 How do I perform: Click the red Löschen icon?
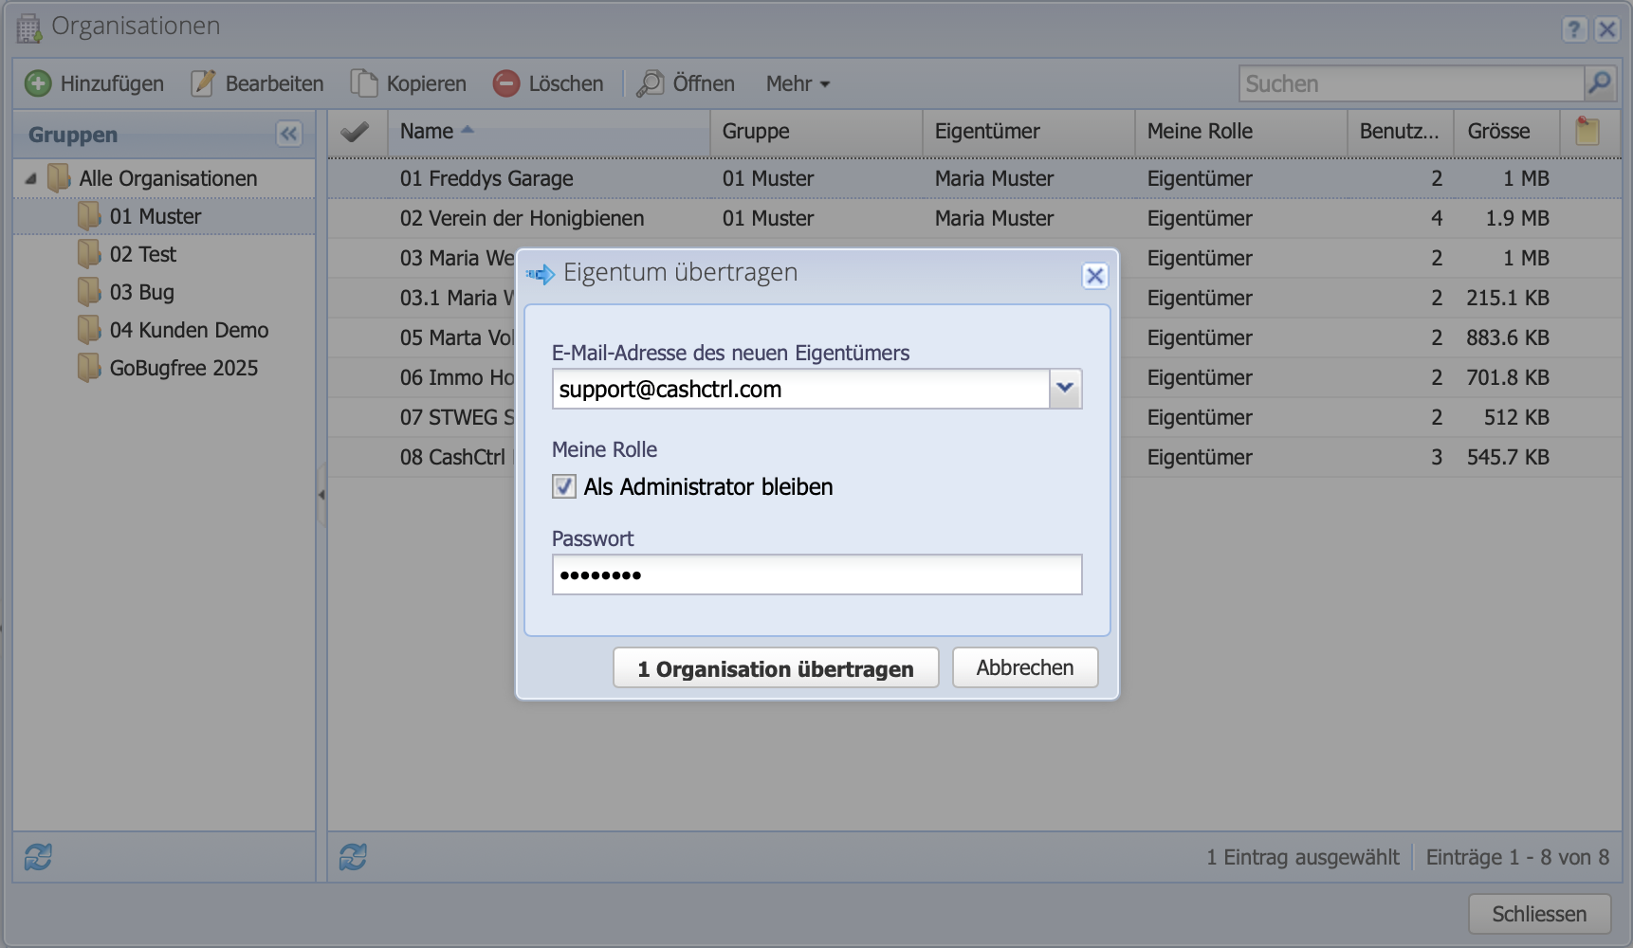click(506, 83)
